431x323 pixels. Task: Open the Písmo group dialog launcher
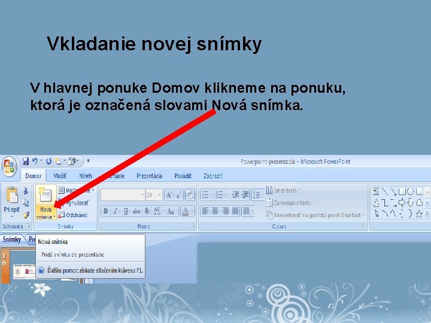pyautogui.click(x=193, y=226)
